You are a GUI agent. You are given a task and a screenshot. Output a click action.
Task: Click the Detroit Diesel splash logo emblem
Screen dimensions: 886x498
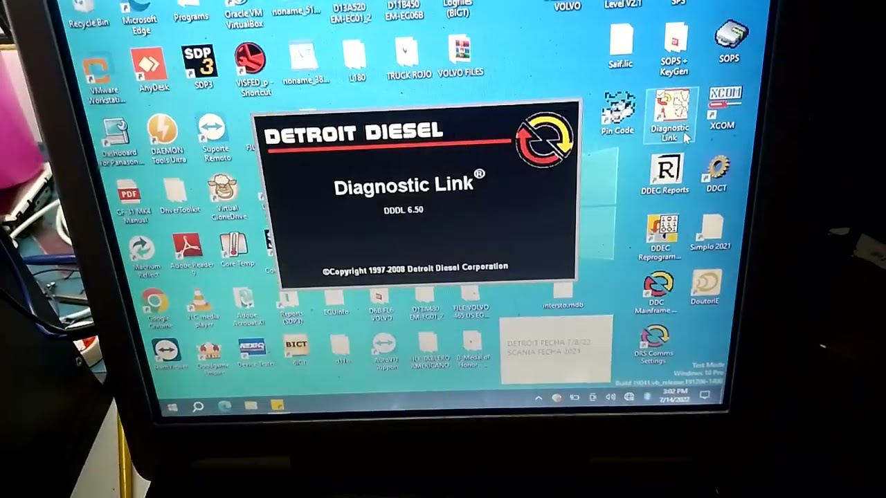[545, 140]
